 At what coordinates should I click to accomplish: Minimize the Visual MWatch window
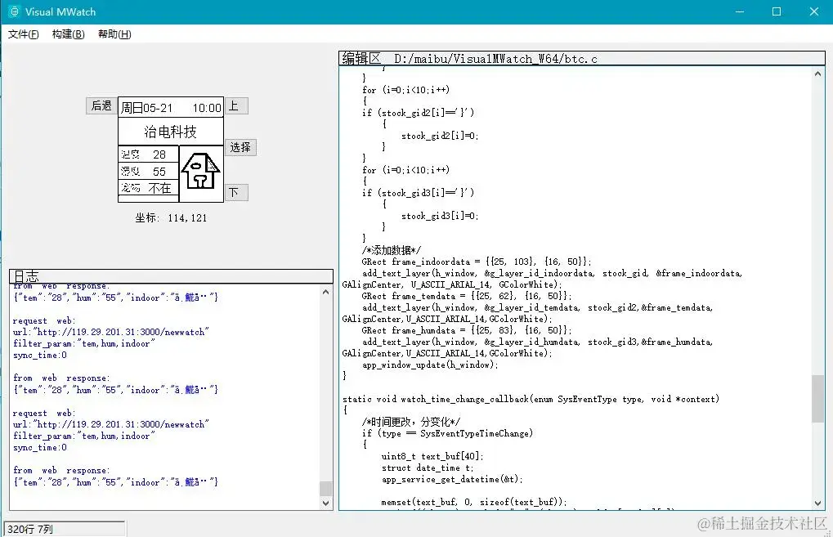tap(740, 11)
